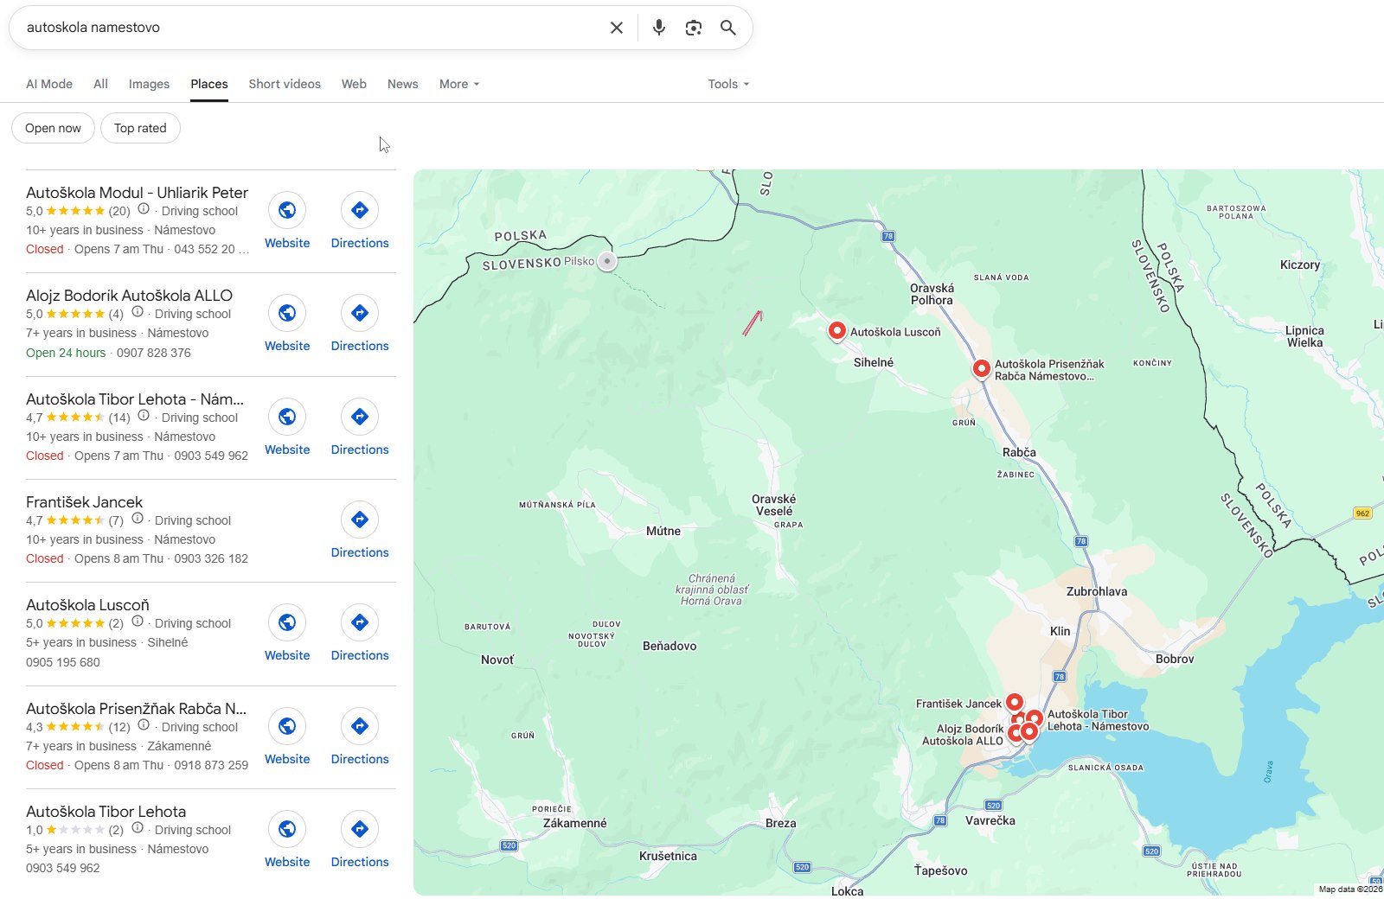This screenshot has height=899, width=1384.
Task: Submit search with magnifier icon
Action: coord(728,28)
